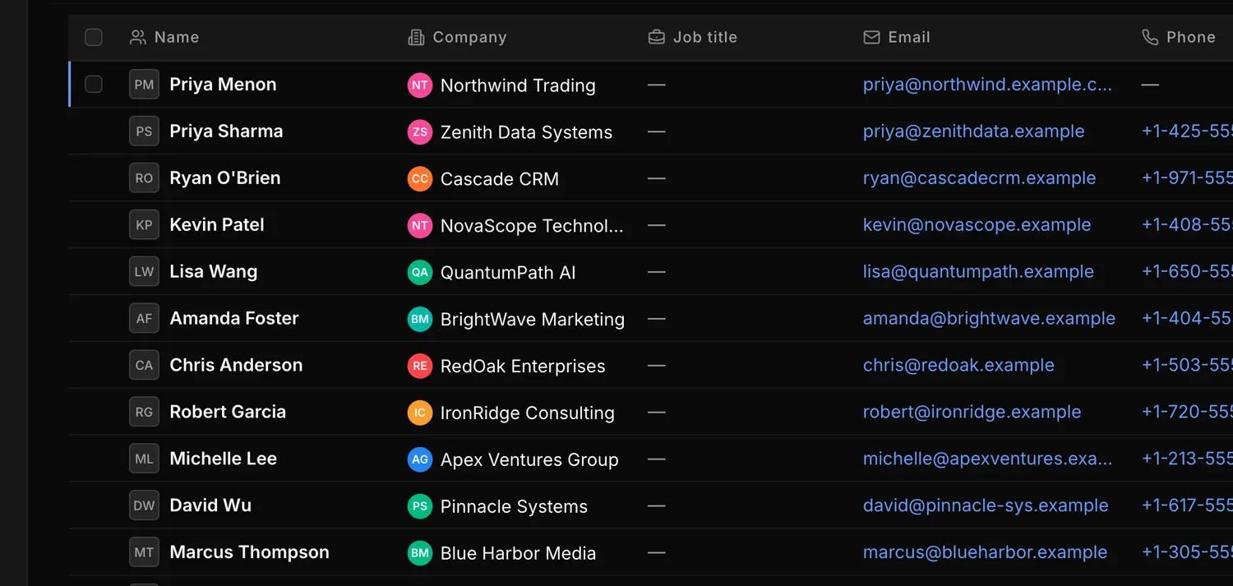Image resolution: width=1233 pixels, height=586 pixels.
Task: Click the NovaScope NT company logo
Action: click(x=420, y=225)
